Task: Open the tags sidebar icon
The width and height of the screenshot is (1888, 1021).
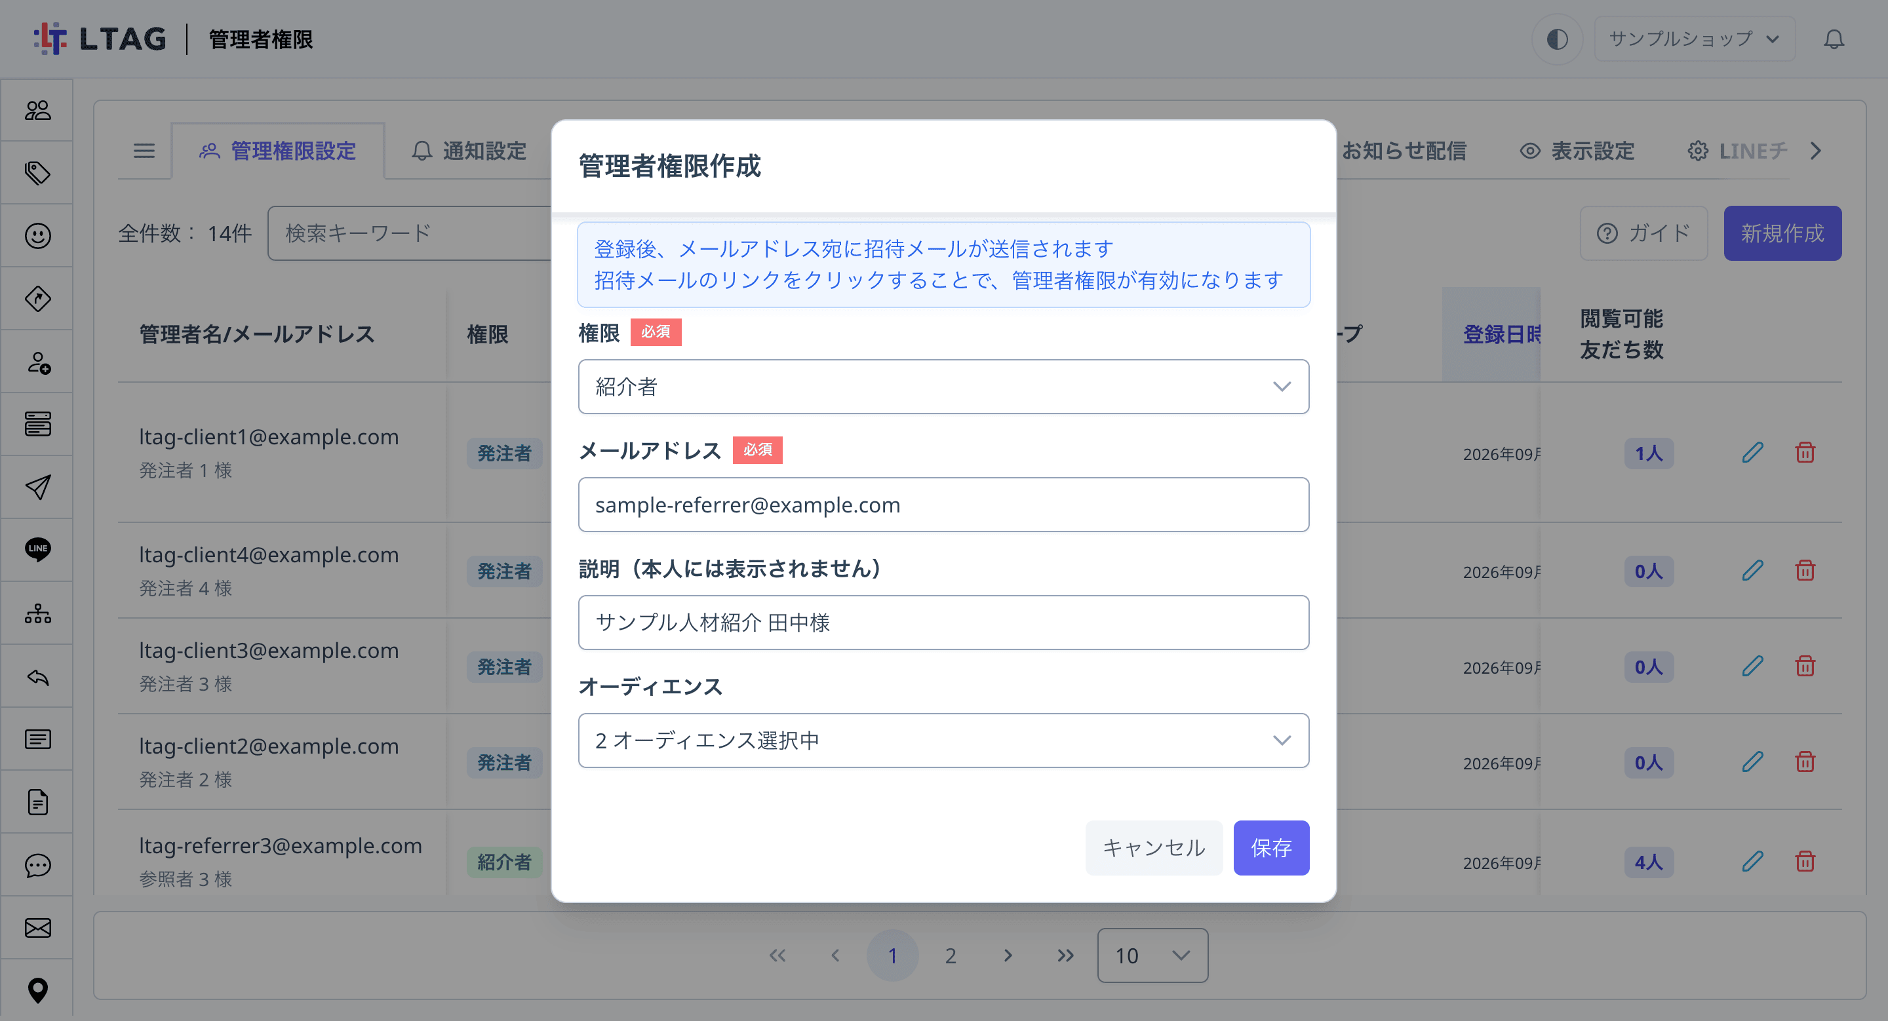Action: [x=37, y=173]
